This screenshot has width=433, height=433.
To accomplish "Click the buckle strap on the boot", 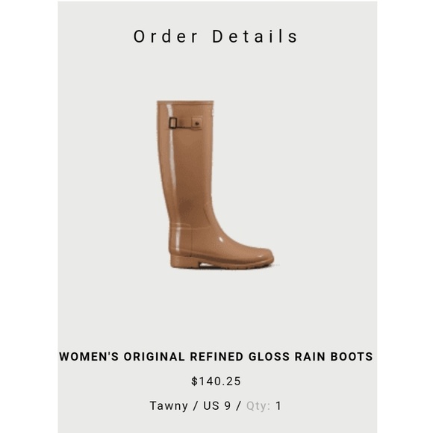I will click(185, 122).
